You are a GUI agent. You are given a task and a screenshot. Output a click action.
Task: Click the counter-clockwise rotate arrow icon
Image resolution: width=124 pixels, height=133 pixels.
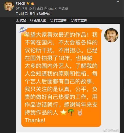(52, 20)
